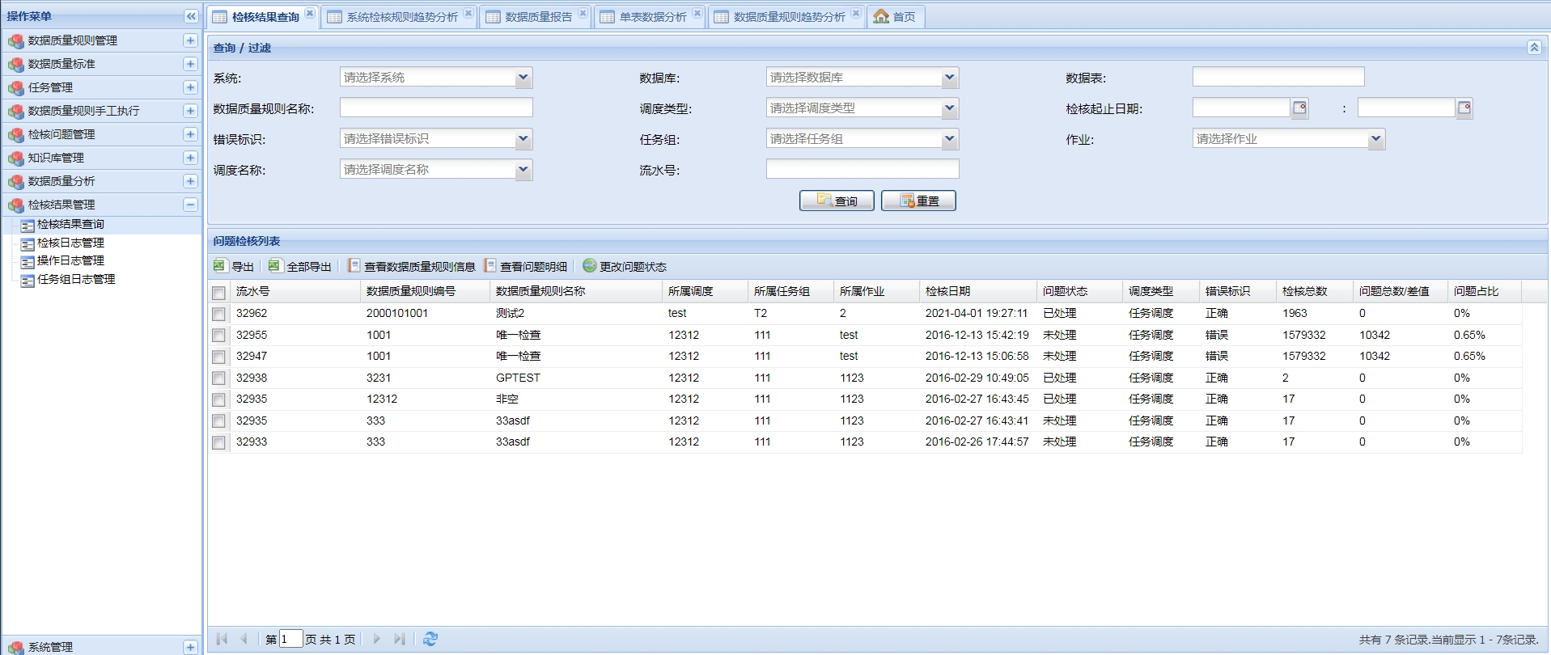Go to first page icon
Screen dimensions: 1551x655
pyautogui.click(x=222, y=639)
